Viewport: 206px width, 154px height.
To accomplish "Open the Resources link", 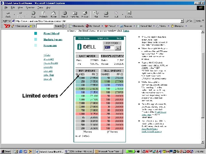I will 50,45.
